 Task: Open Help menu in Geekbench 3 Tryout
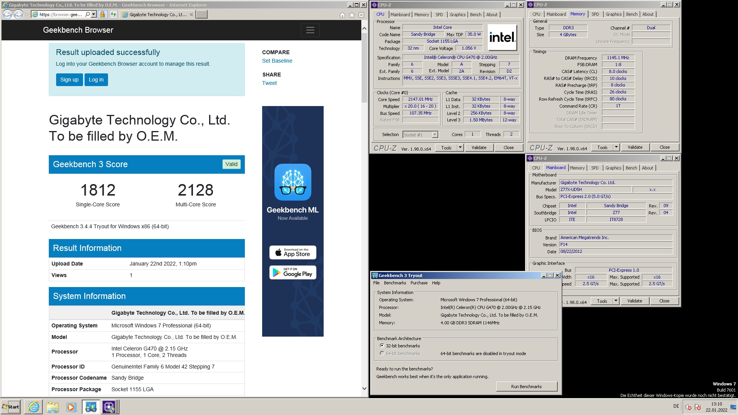point(436,283)
